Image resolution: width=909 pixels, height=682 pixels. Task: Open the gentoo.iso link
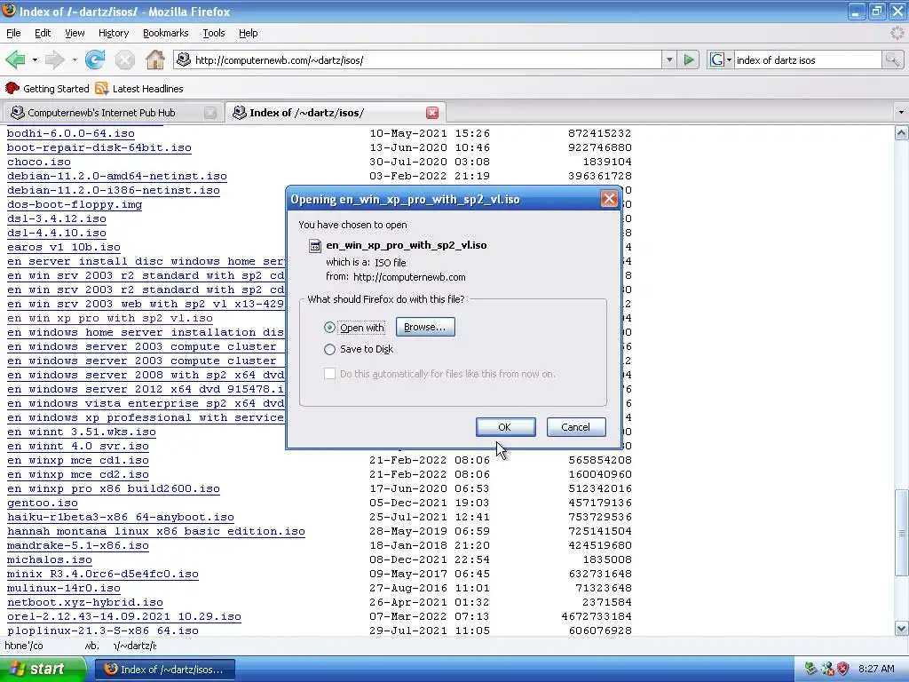click(43, 503)
